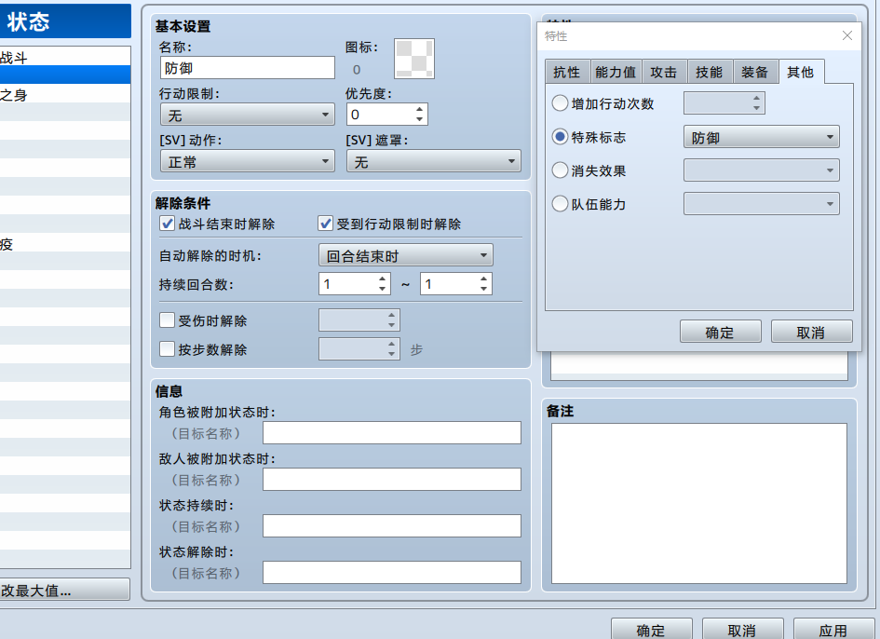
Task: Select the 消失效果 radio button
Action: [560, 170]
